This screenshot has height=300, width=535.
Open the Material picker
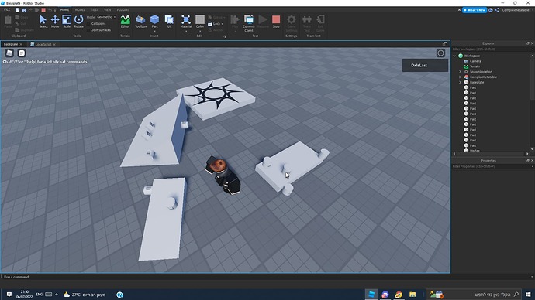click(x=186, y=22)
